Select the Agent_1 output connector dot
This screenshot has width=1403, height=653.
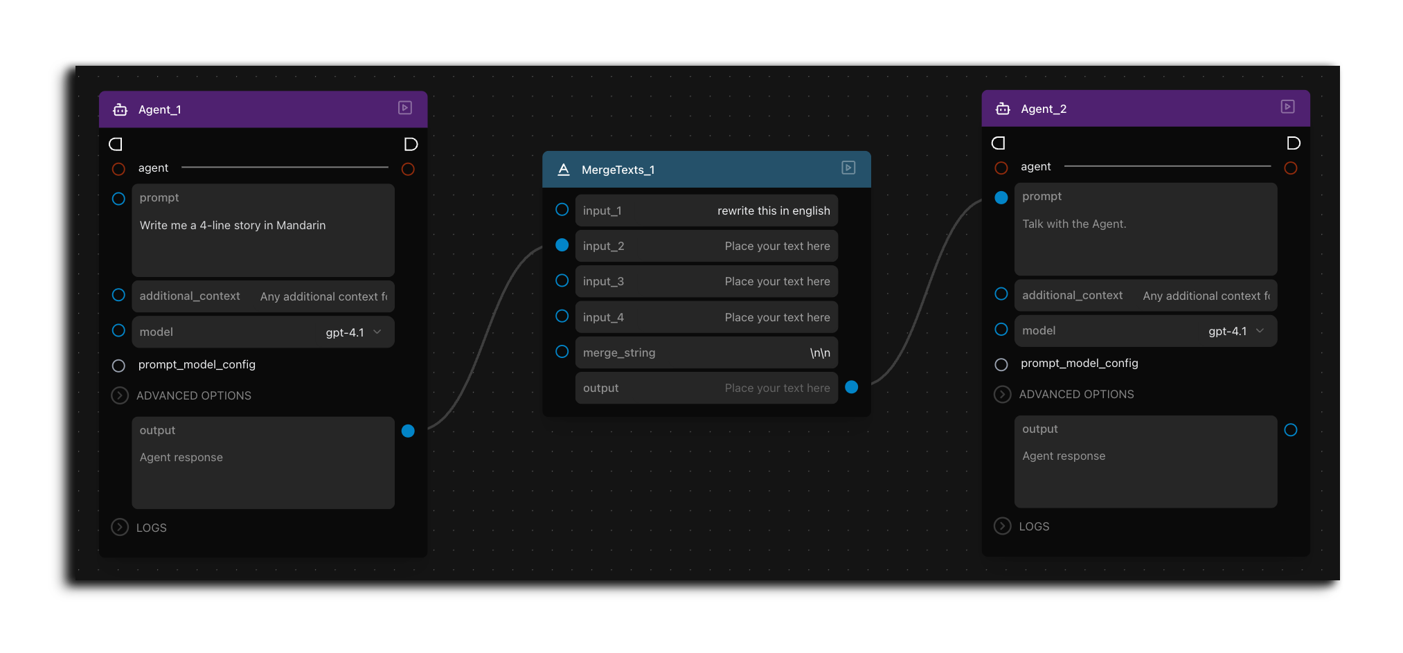pyautogui.click(x=408, y=431)
